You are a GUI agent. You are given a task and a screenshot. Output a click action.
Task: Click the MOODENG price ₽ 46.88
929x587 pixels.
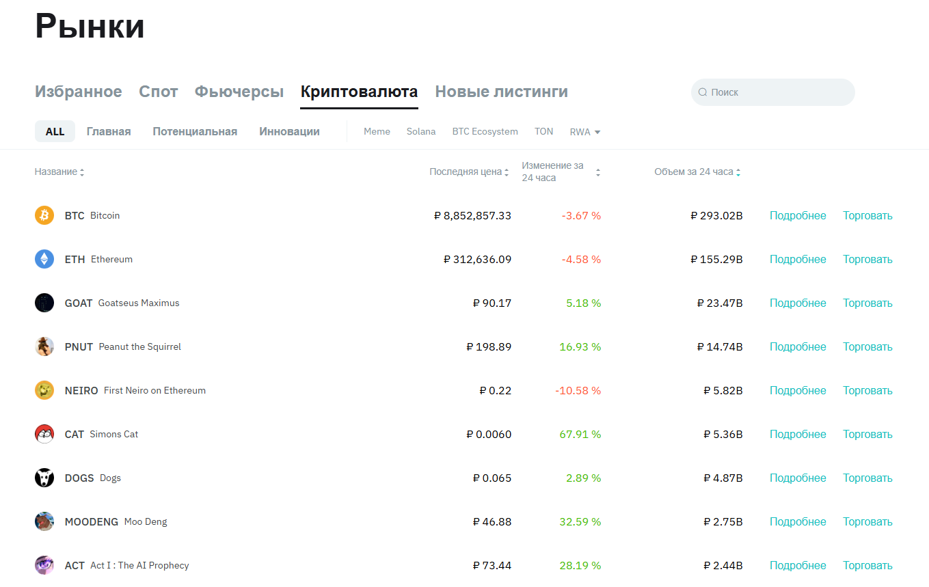[492, 521]
